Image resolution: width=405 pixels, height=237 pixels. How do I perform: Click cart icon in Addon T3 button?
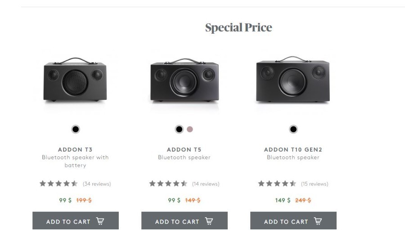pyautogui.click(x=100, y=221)
